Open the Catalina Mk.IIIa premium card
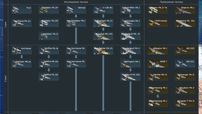 (x=185, y=22)
